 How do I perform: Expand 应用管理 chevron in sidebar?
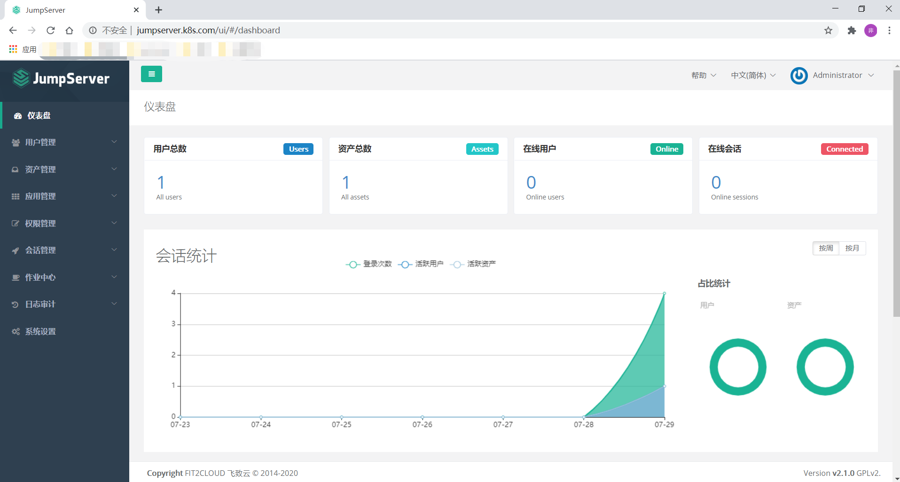(114, 196)
